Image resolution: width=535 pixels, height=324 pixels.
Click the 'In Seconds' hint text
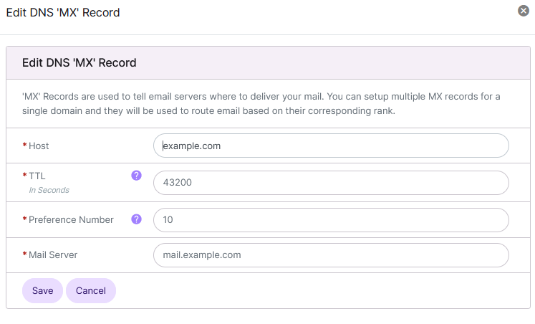(x=49, y=190)
